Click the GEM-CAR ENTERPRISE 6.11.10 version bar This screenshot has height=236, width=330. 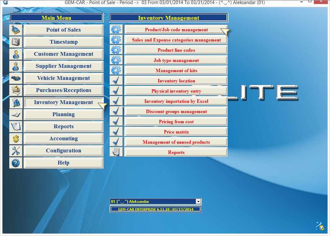156,209
